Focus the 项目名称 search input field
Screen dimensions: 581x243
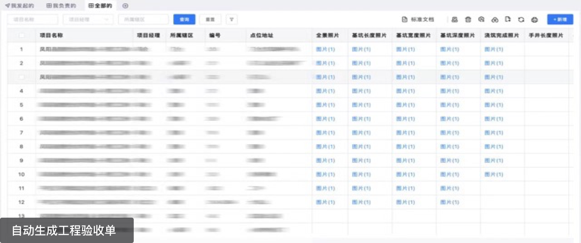(x=32, y=19)
